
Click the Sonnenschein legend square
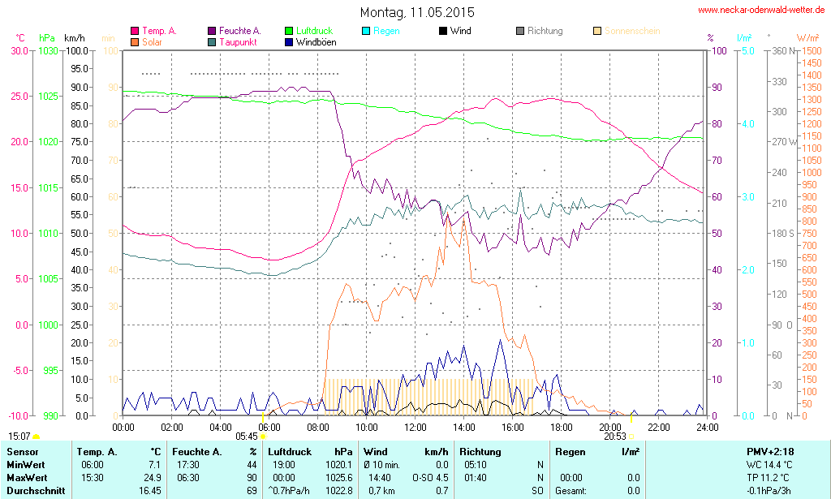pyautogui.click(x=597, y=32)
